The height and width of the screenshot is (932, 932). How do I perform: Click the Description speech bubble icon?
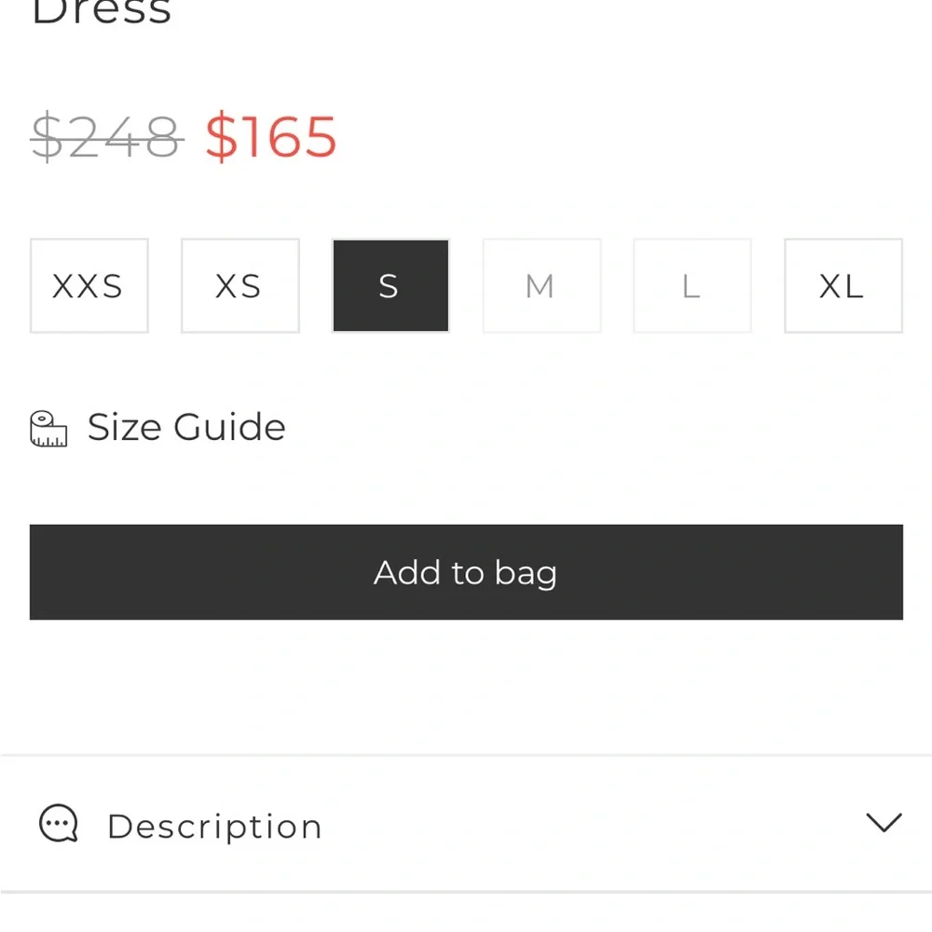59,825
